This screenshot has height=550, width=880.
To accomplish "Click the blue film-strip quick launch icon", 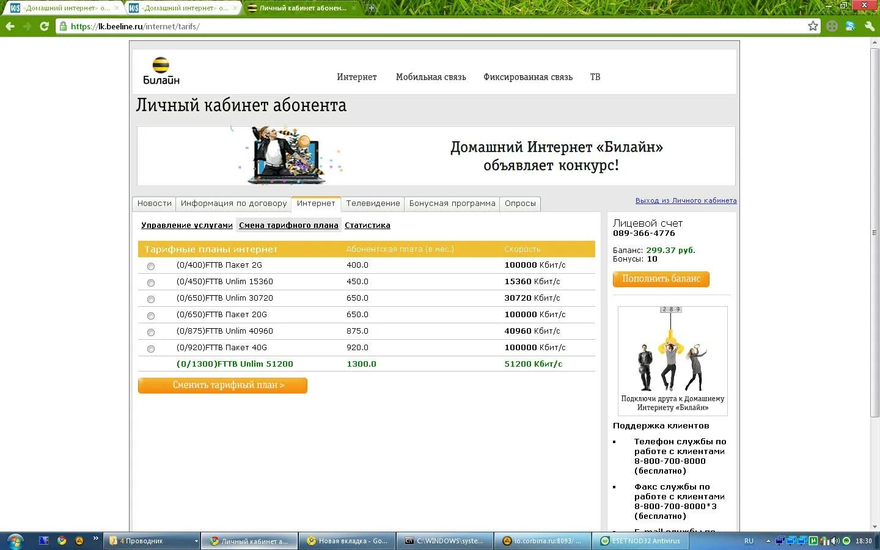I will tap(44, 541).
